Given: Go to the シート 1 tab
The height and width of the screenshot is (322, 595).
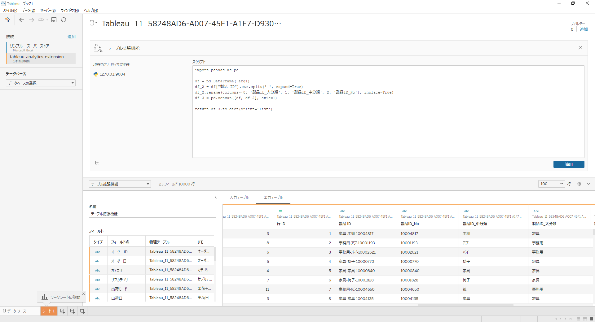Looking at the screenshot, I should click(49, 311).
